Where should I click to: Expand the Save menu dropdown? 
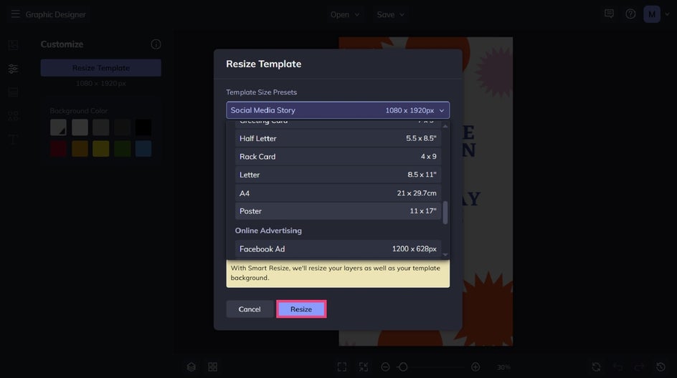click(x=390, y=14)
